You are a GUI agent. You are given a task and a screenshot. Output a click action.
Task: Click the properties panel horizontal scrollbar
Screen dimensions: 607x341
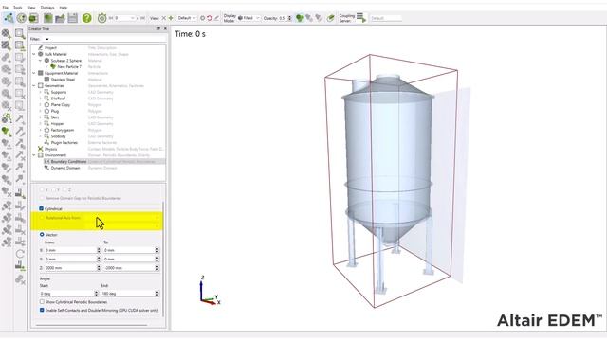coord(92,326)
